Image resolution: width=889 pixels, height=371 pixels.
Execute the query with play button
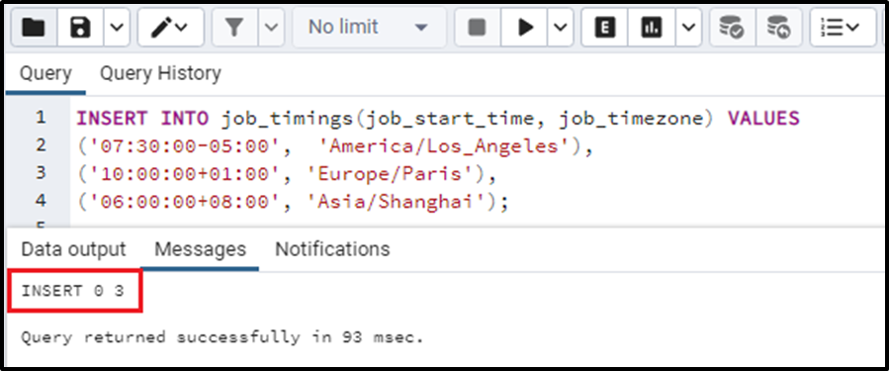coord(524,27)
